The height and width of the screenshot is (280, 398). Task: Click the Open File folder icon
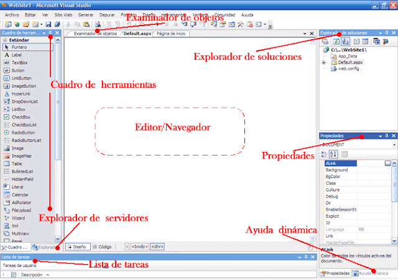pos(26,24)
